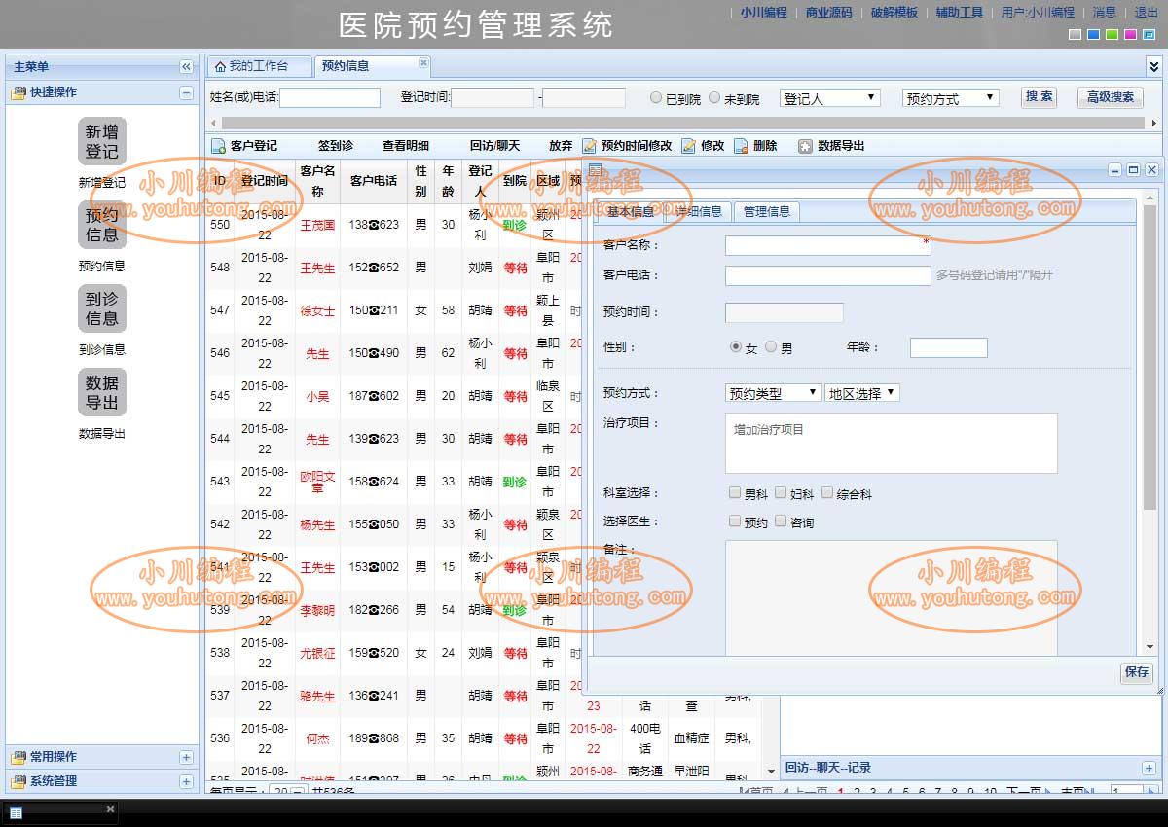The height and width of the screenshot is (827, 1168).
Task: Close the 预约信息 tab with its x icon
Action: click(x=423, y=62)
